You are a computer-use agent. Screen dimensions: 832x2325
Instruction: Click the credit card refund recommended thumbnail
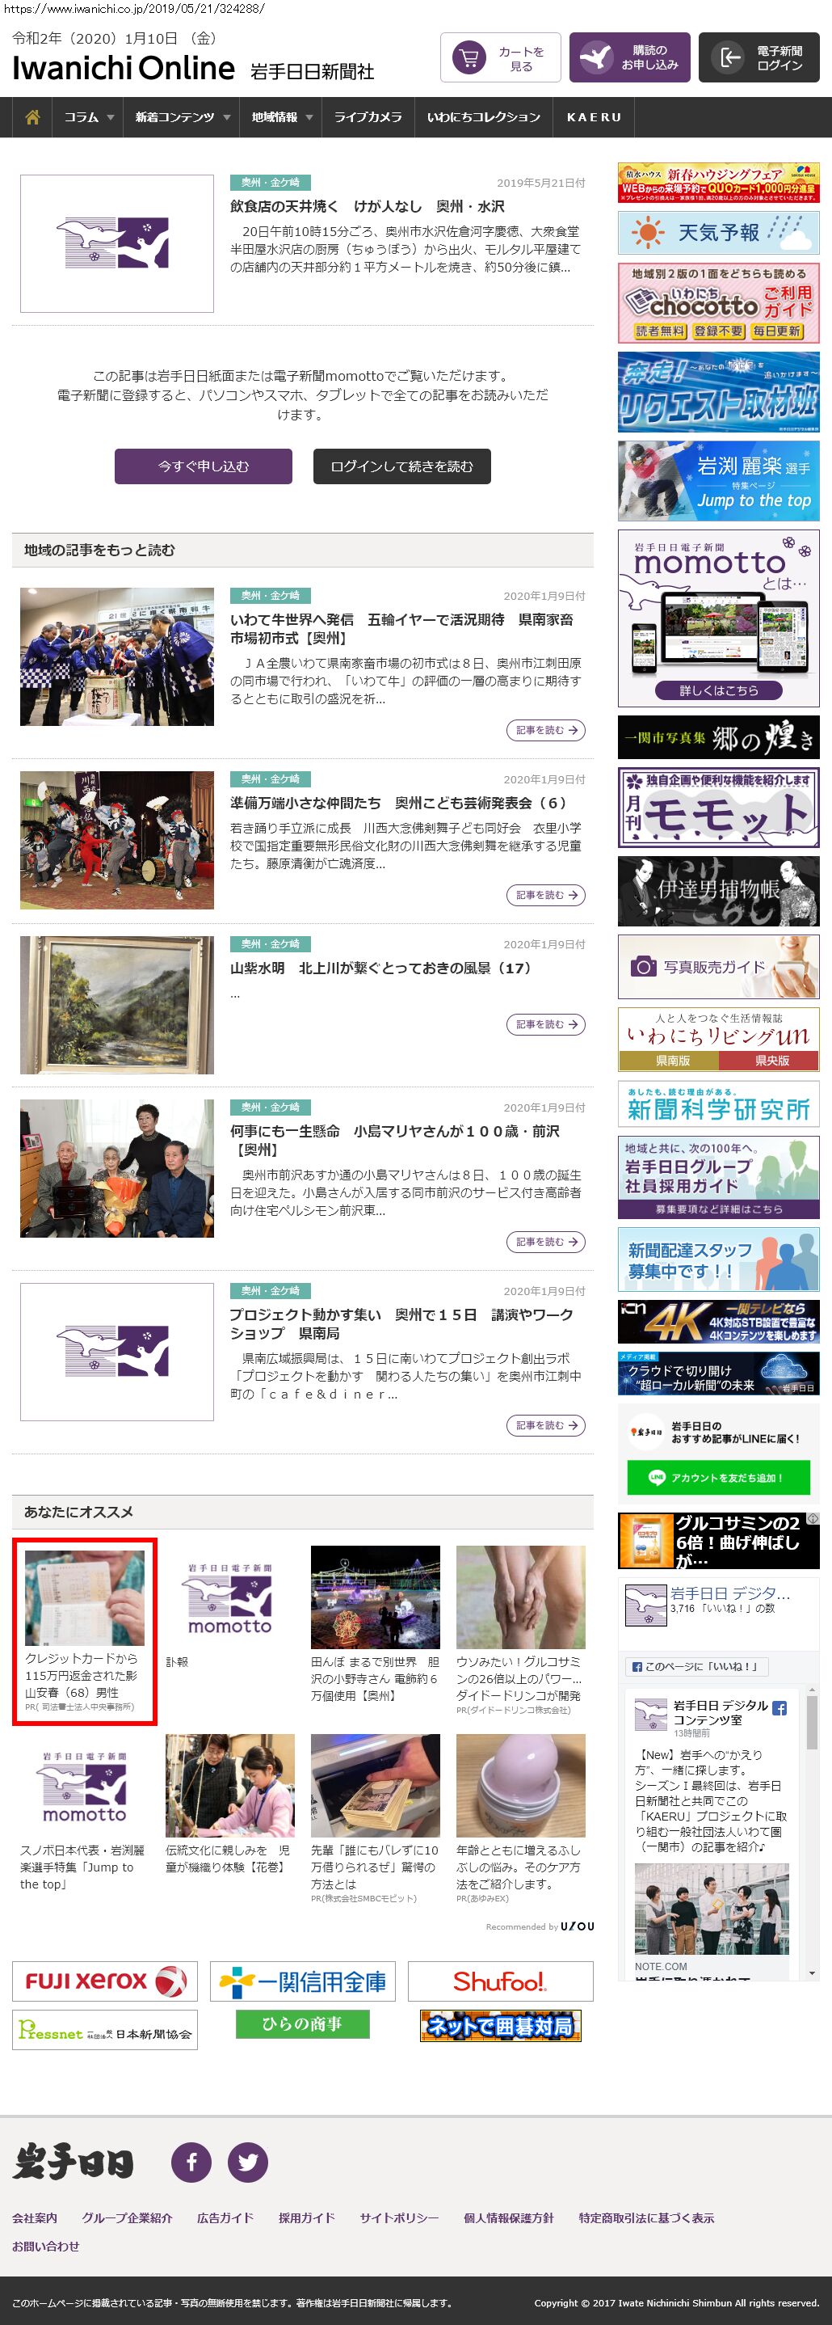coord(85,1598)
